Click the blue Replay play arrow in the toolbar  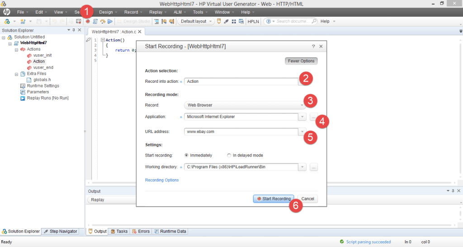coord(110,21)
